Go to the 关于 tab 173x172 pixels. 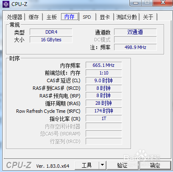(148, 17)
